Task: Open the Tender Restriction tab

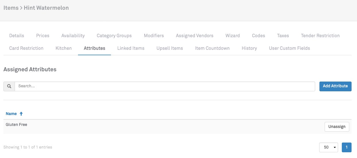Action: click(320, 36)
